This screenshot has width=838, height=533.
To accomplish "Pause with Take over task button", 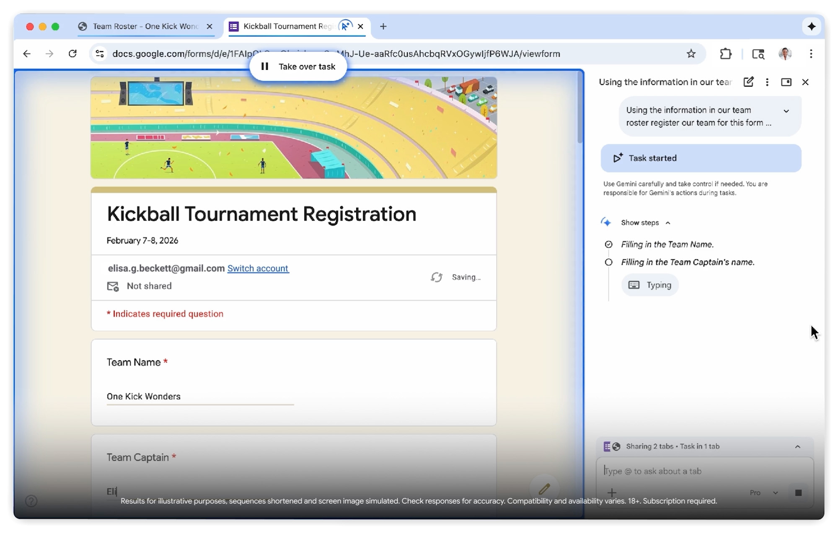I will click(x=298, y=67).
